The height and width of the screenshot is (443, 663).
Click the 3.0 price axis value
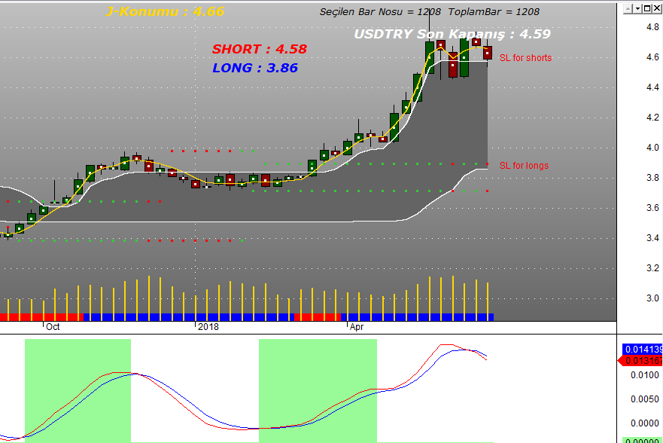point(652,298)
